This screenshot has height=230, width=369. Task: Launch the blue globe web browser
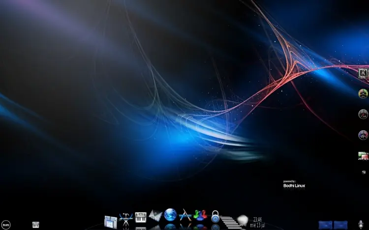pos(170,215)
